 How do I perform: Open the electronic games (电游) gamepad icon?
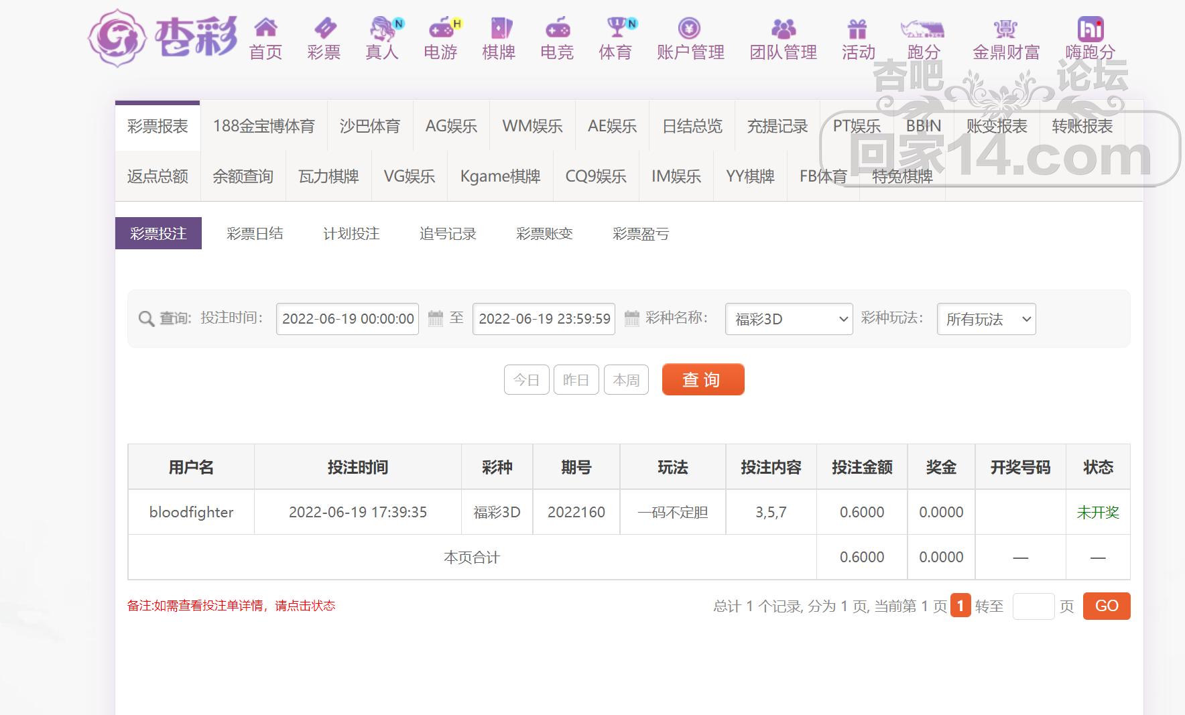point(441,28)
